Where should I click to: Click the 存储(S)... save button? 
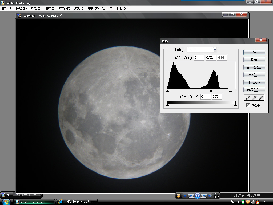coord(254,75)
